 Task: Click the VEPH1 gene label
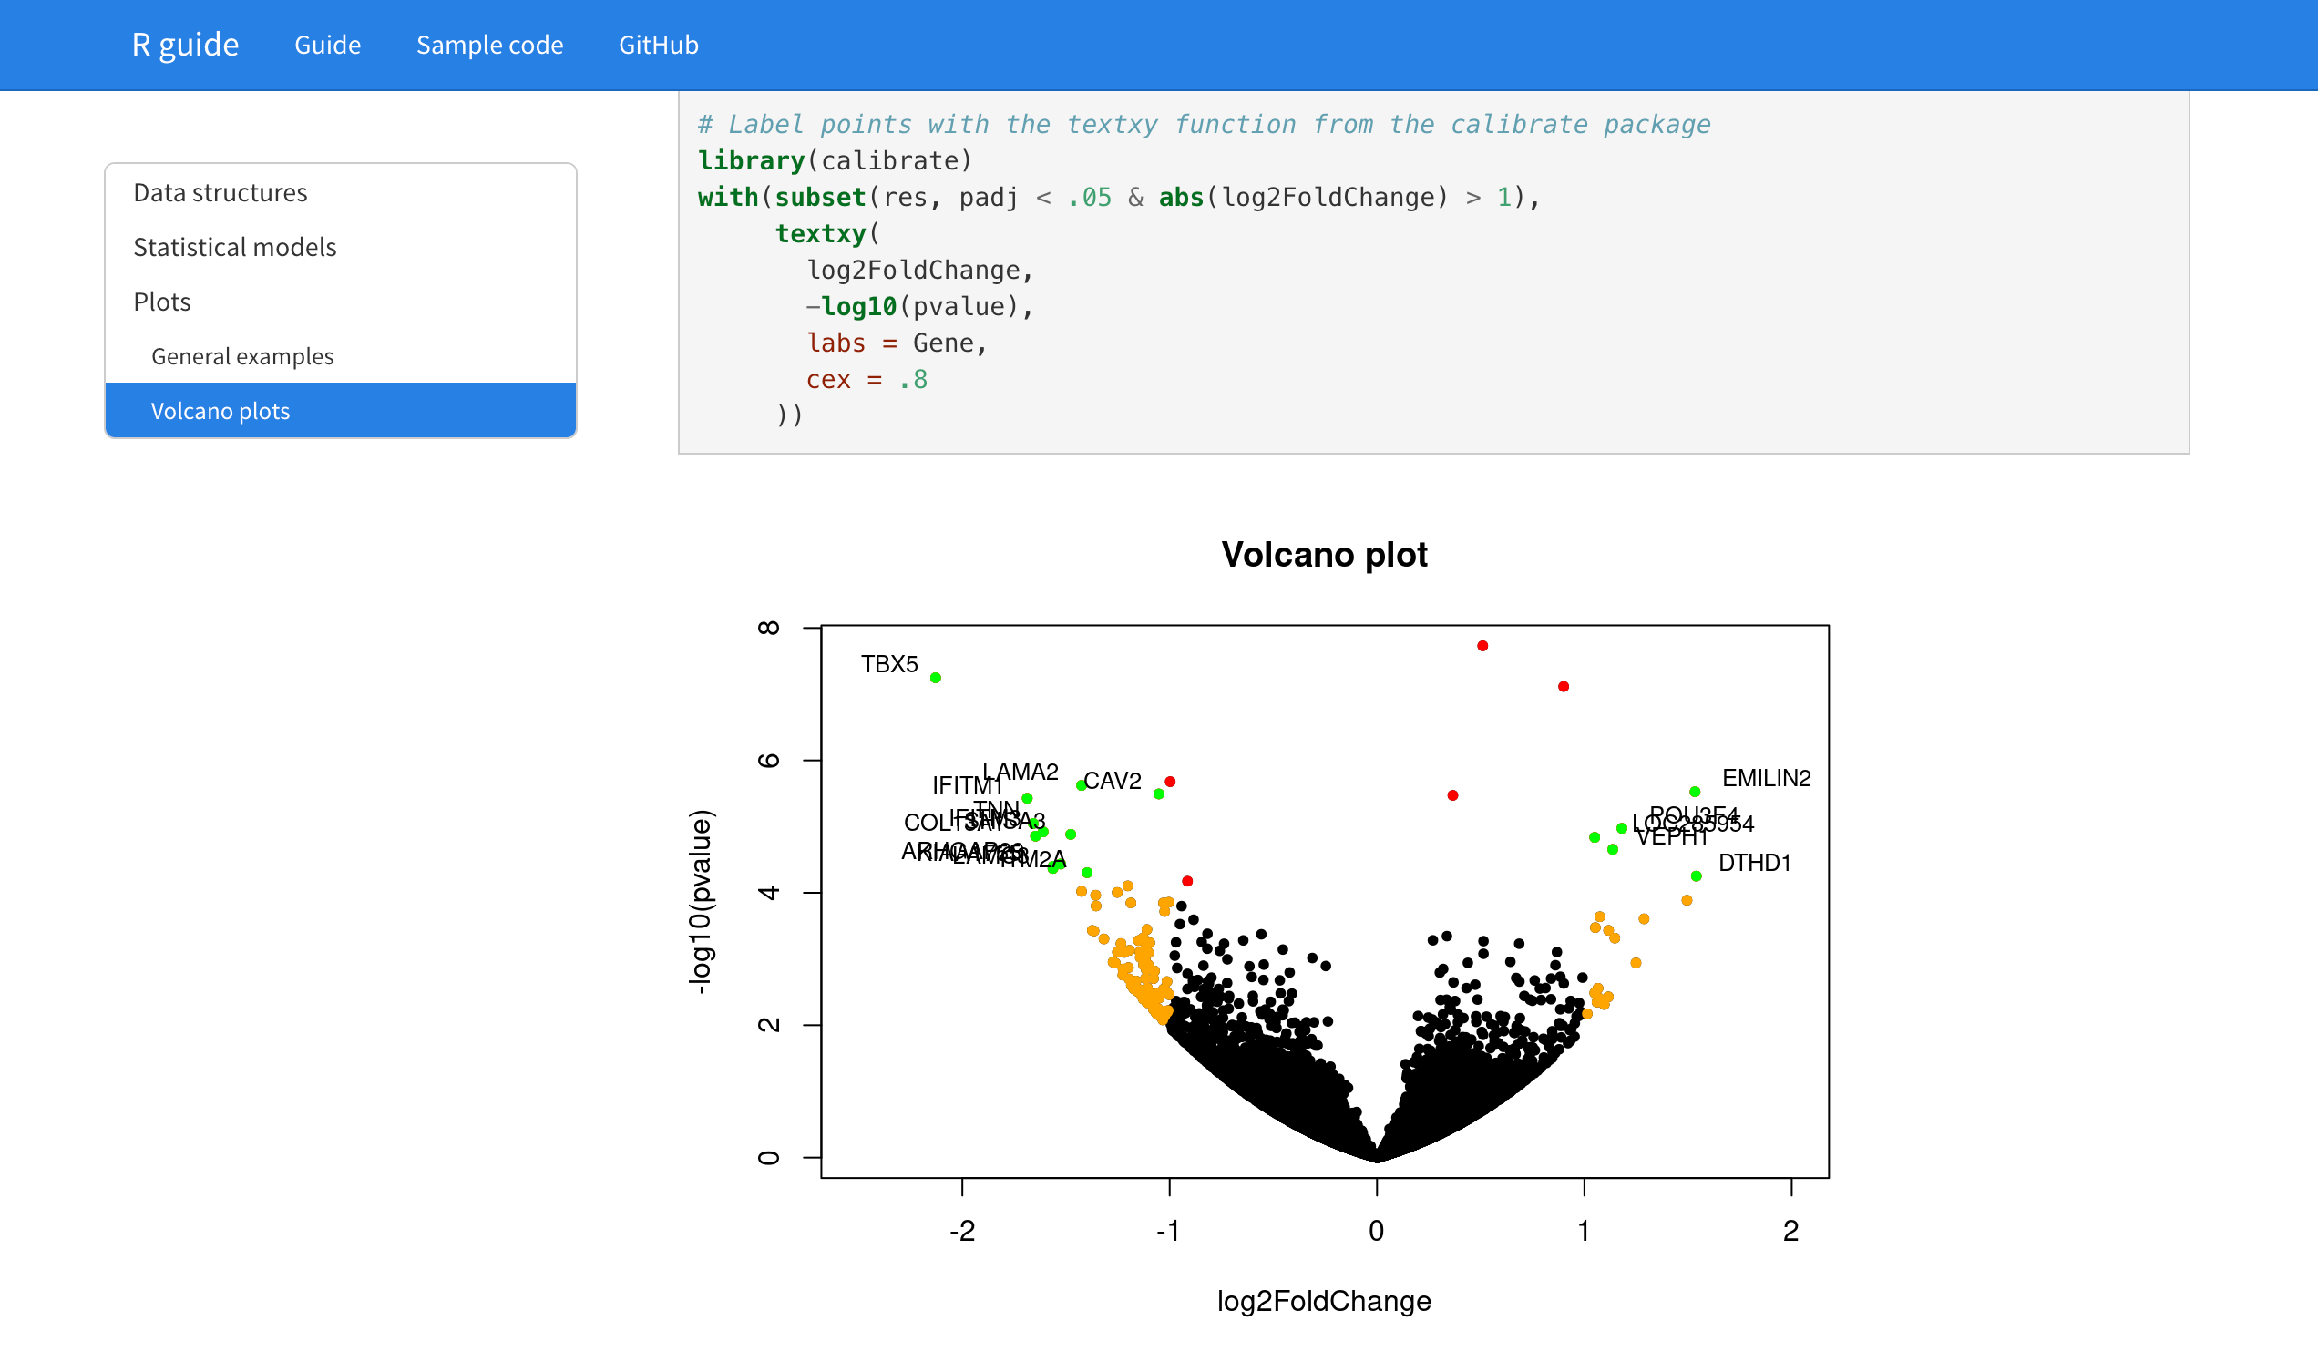tap(1673, 837)
